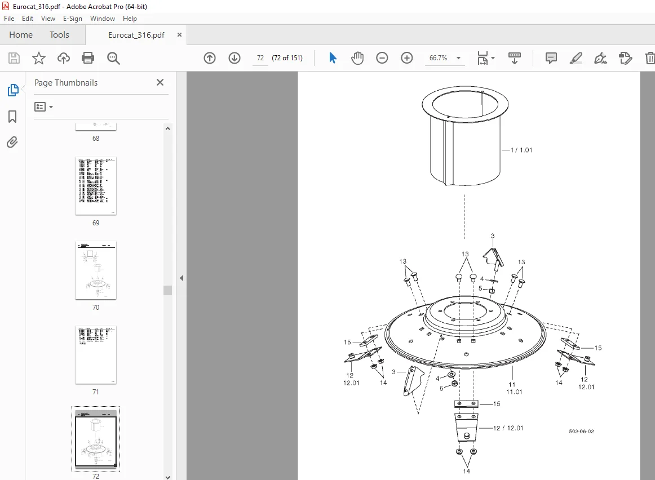Click the Save file icon
Screen dimensions: 655x480
point(14,58)
